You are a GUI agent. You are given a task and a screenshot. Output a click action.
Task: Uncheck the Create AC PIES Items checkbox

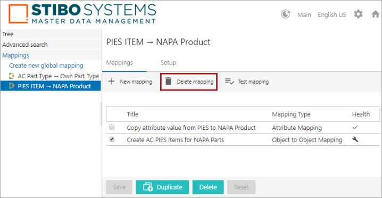pyautogui.click(x=112, y=139)
